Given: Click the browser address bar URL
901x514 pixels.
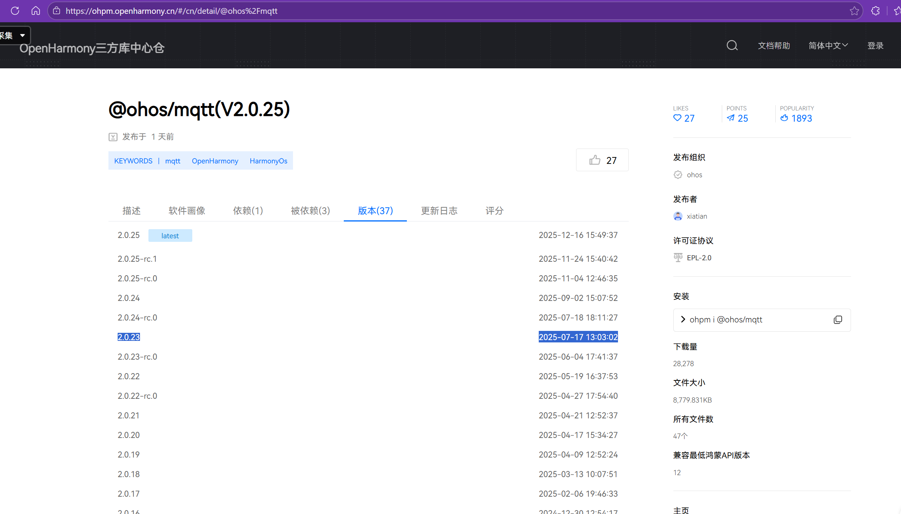Looking at the screenshot, I should pyautogui.click(x=172, y=11).
